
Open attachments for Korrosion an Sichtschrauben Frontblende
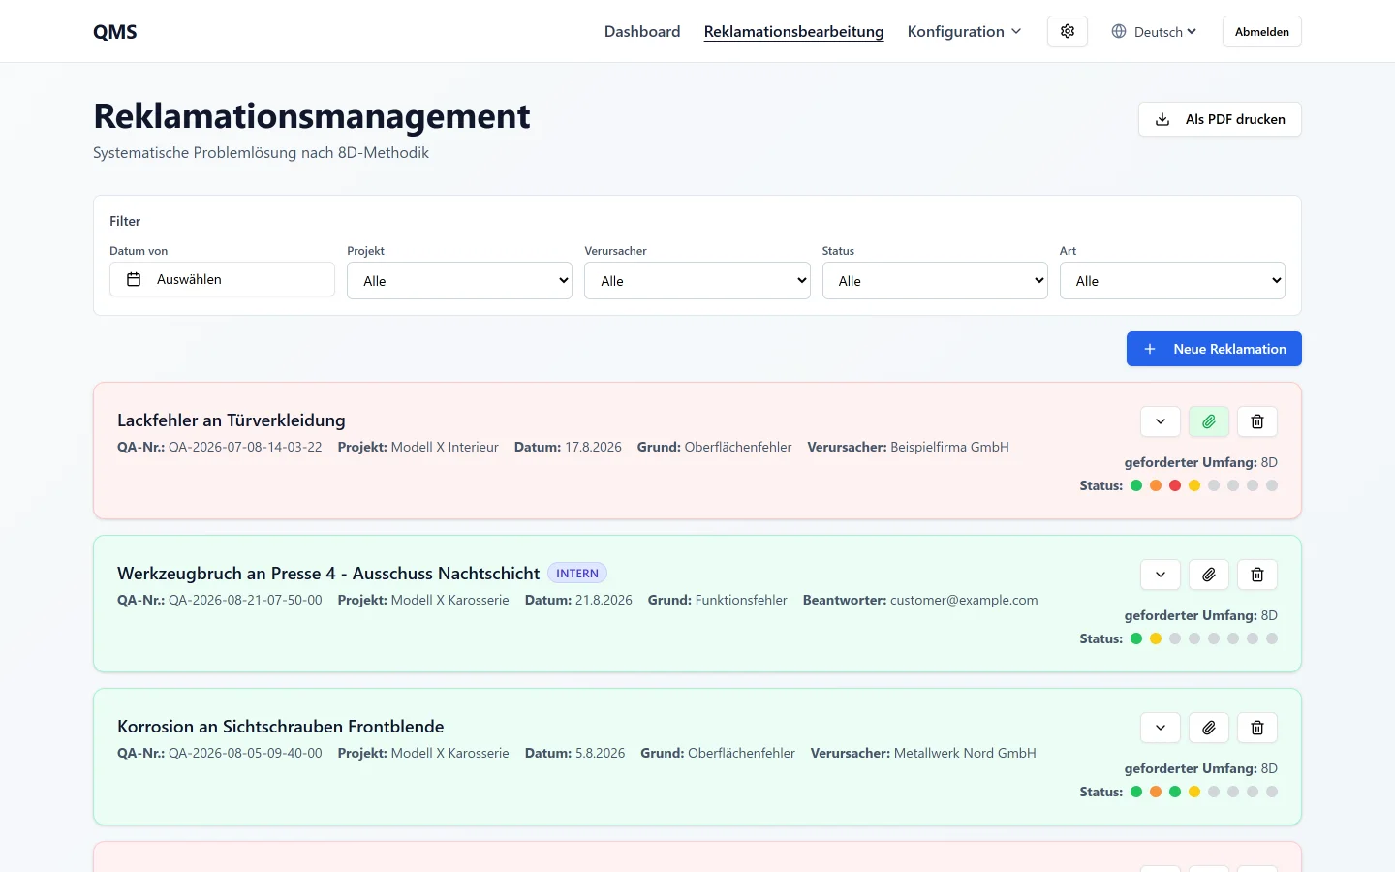point(1209,728)
